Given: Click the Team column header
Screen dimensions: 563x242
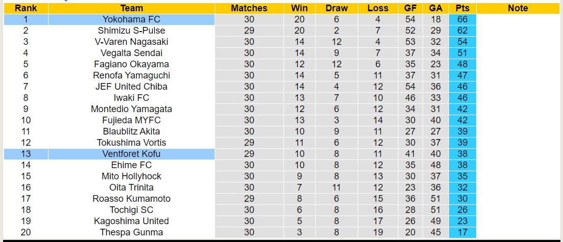Looking at the screenshot, I should (x=131, y=8).
